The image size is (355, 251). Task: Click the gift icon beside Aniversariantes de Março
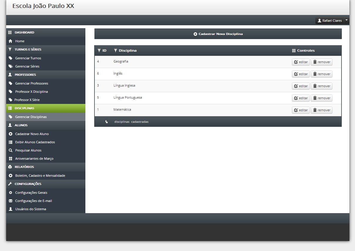(x=11, y=159)
